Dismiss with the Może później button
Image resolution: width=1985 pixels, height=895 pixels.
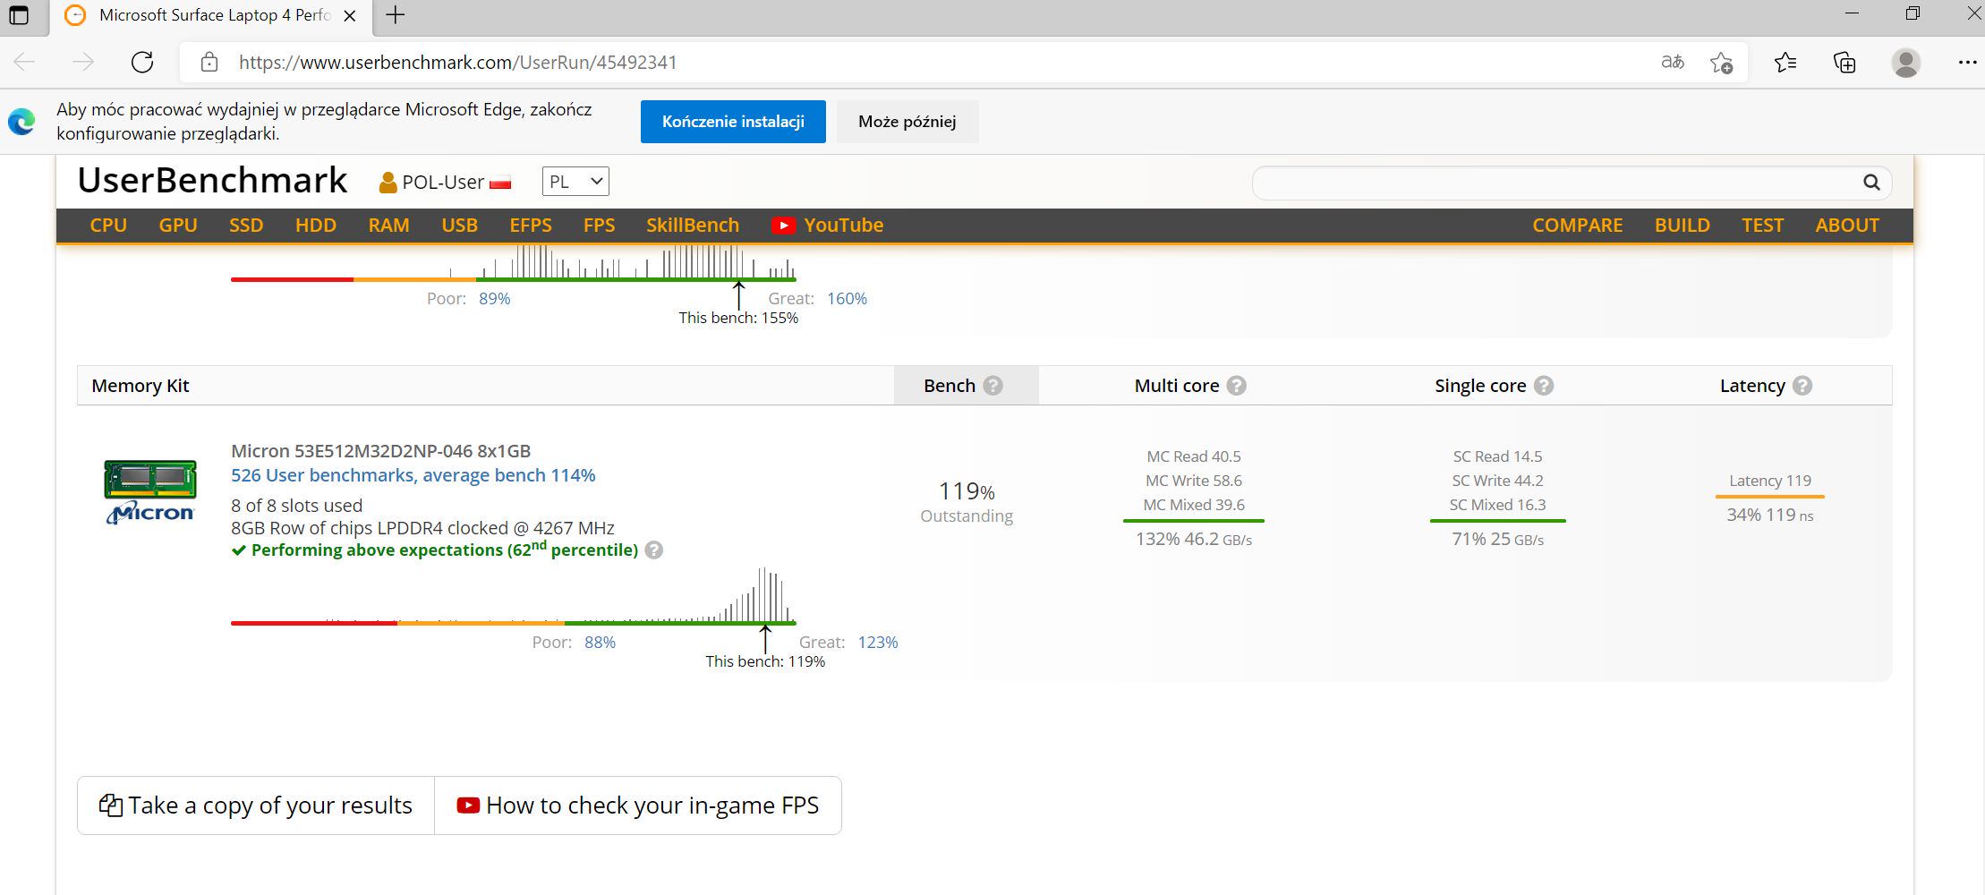point(907,122)
